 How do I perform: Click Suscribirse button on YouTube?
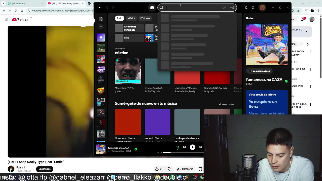[45, 169]
